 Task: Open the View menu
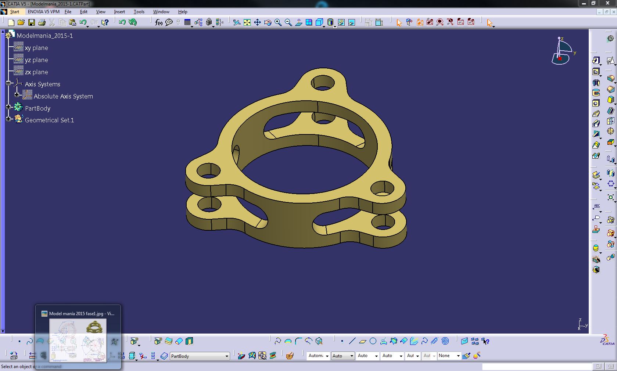101,12
